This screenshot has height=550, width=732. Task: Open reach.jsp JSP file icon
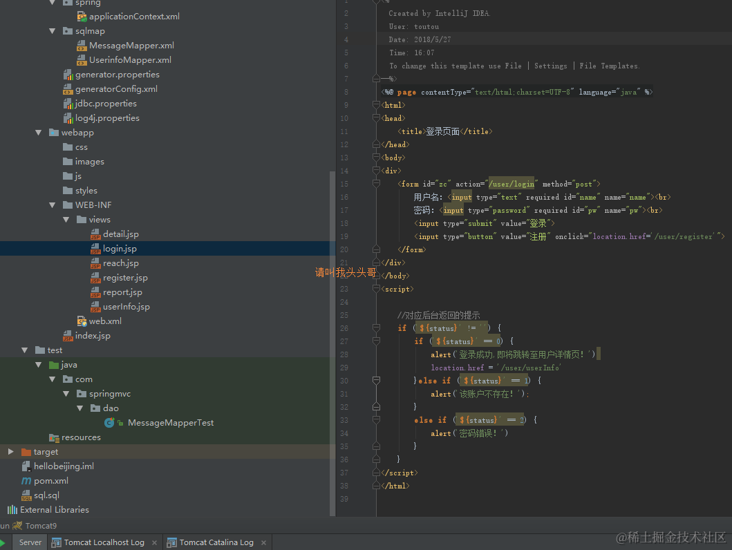point(95,263)
